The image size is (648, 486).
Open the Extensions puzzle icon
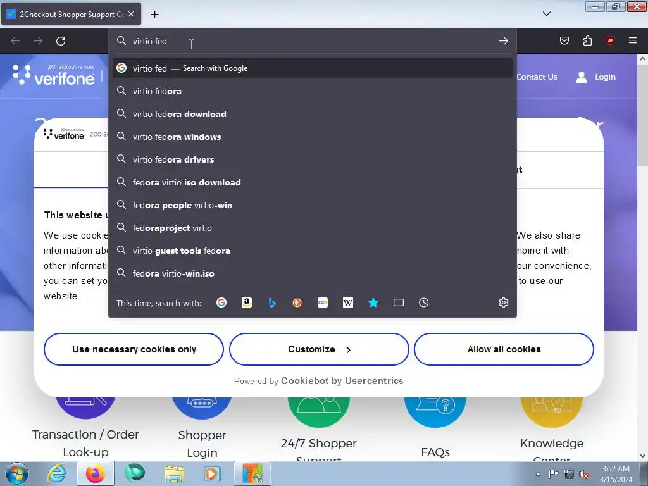(x=587, y=40)
